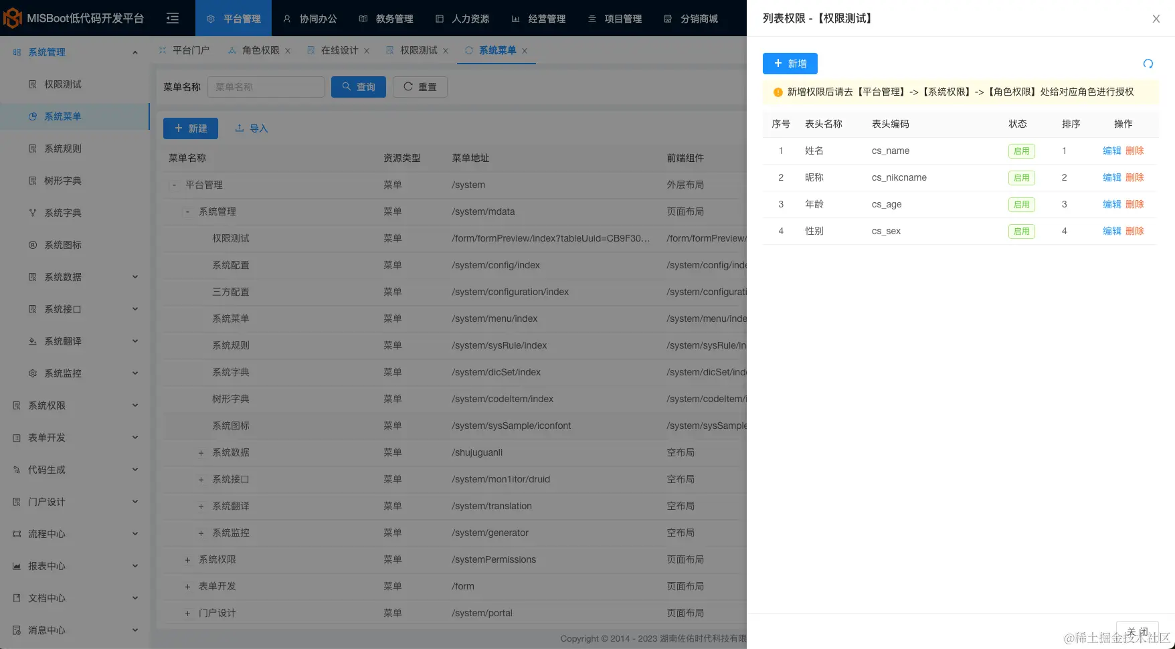1175x649 pixels.
Task: Select the 权限测试 sidebar icon
Action: point(32,84)
